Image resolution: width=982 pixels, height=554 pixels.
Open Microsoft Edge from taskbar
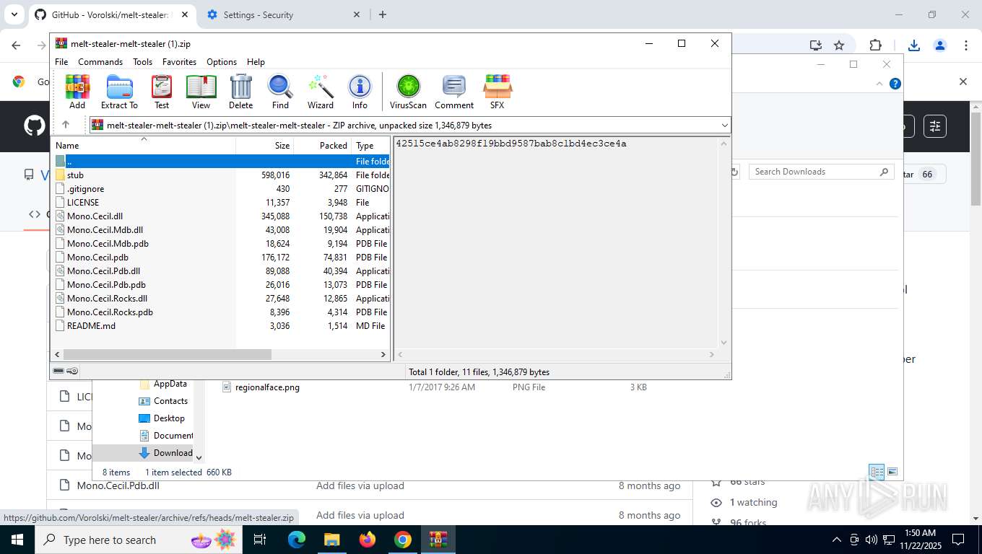[297, 540]
